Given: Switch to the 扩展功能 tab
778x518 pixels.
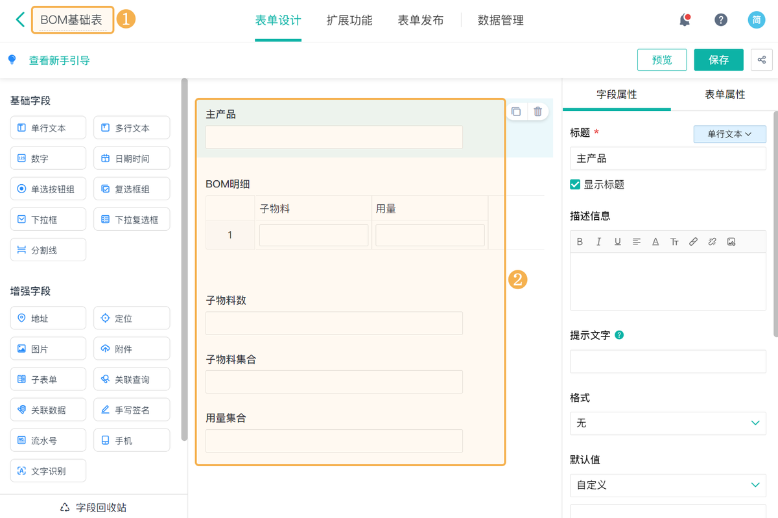Looking at the screenshot, I should pos(349,20).
